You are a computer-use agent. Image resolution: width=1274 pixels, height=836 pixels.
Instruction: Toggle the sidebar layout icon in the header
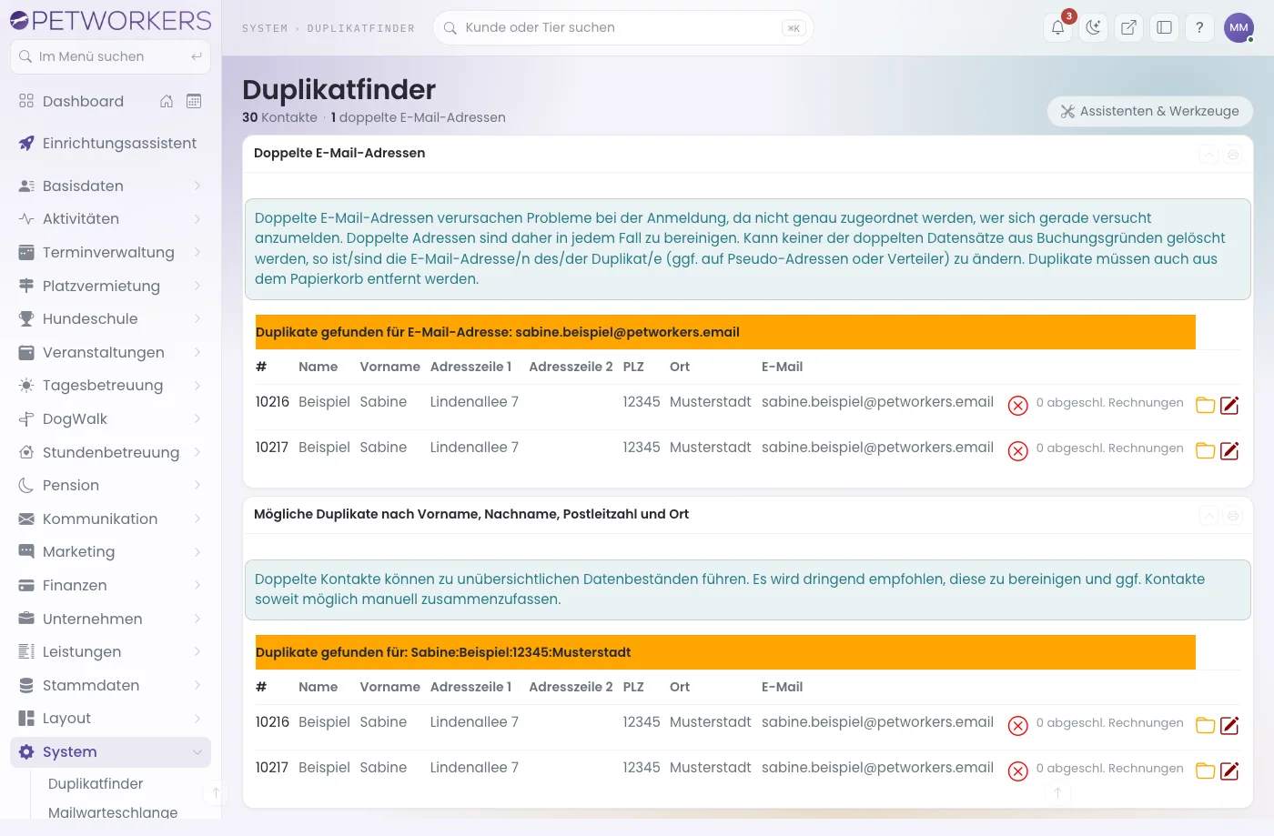pyautogui.click(x=1164, y=27)
